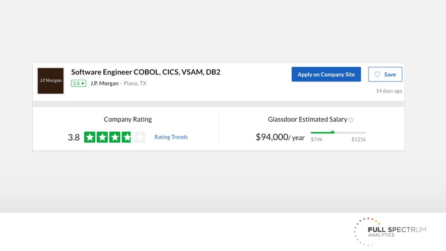Click the $121k maximum salary label

click(x=358, y=139)
